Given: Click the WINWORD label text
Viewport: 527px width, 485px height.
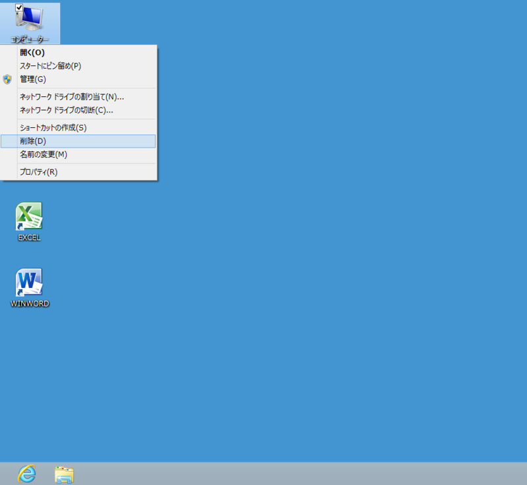Looking at the screenshot, I should 29,304.
